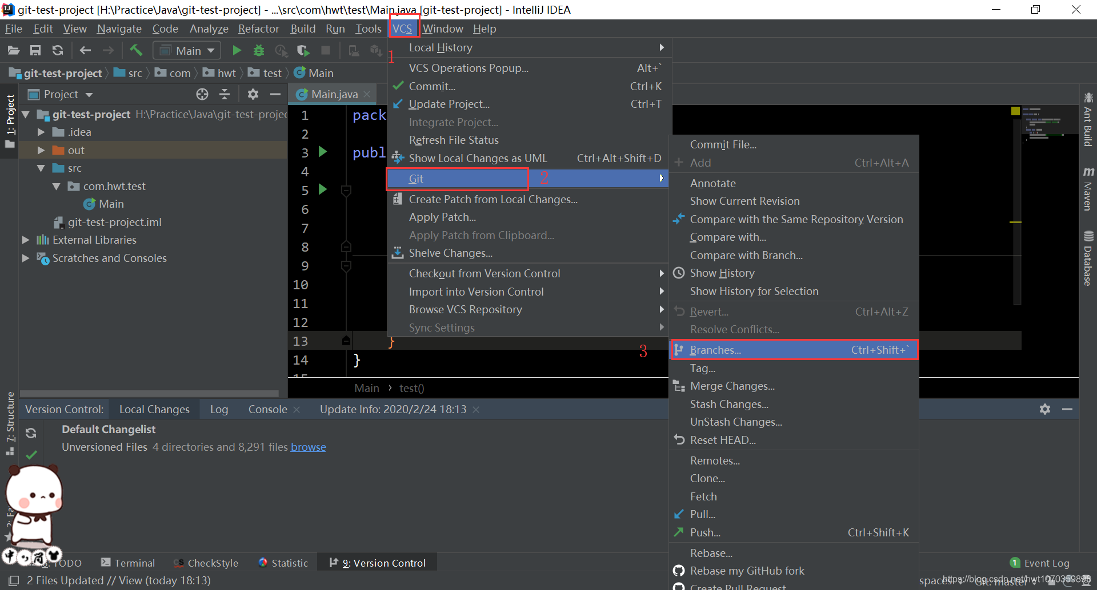Run Main with the green play icon

(x=237, y=51)
